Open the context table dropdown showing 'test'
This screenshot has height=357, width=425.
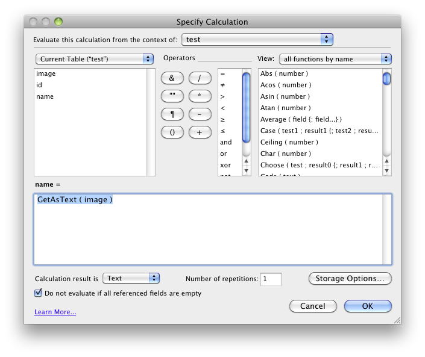pyautogui.click(x=257, y=40)
